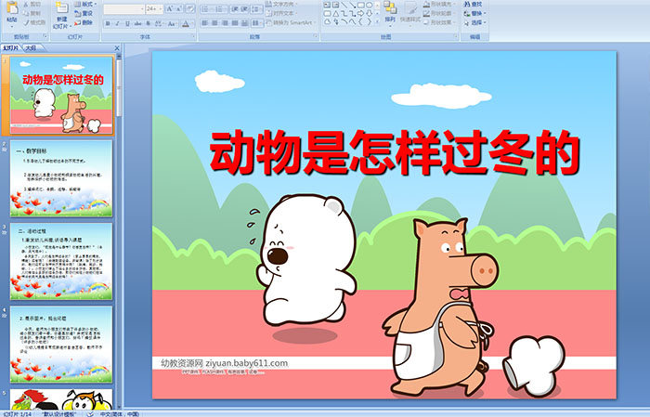Switch to the Slides (幻灯片) tab
650x417 pixels.
10,47
